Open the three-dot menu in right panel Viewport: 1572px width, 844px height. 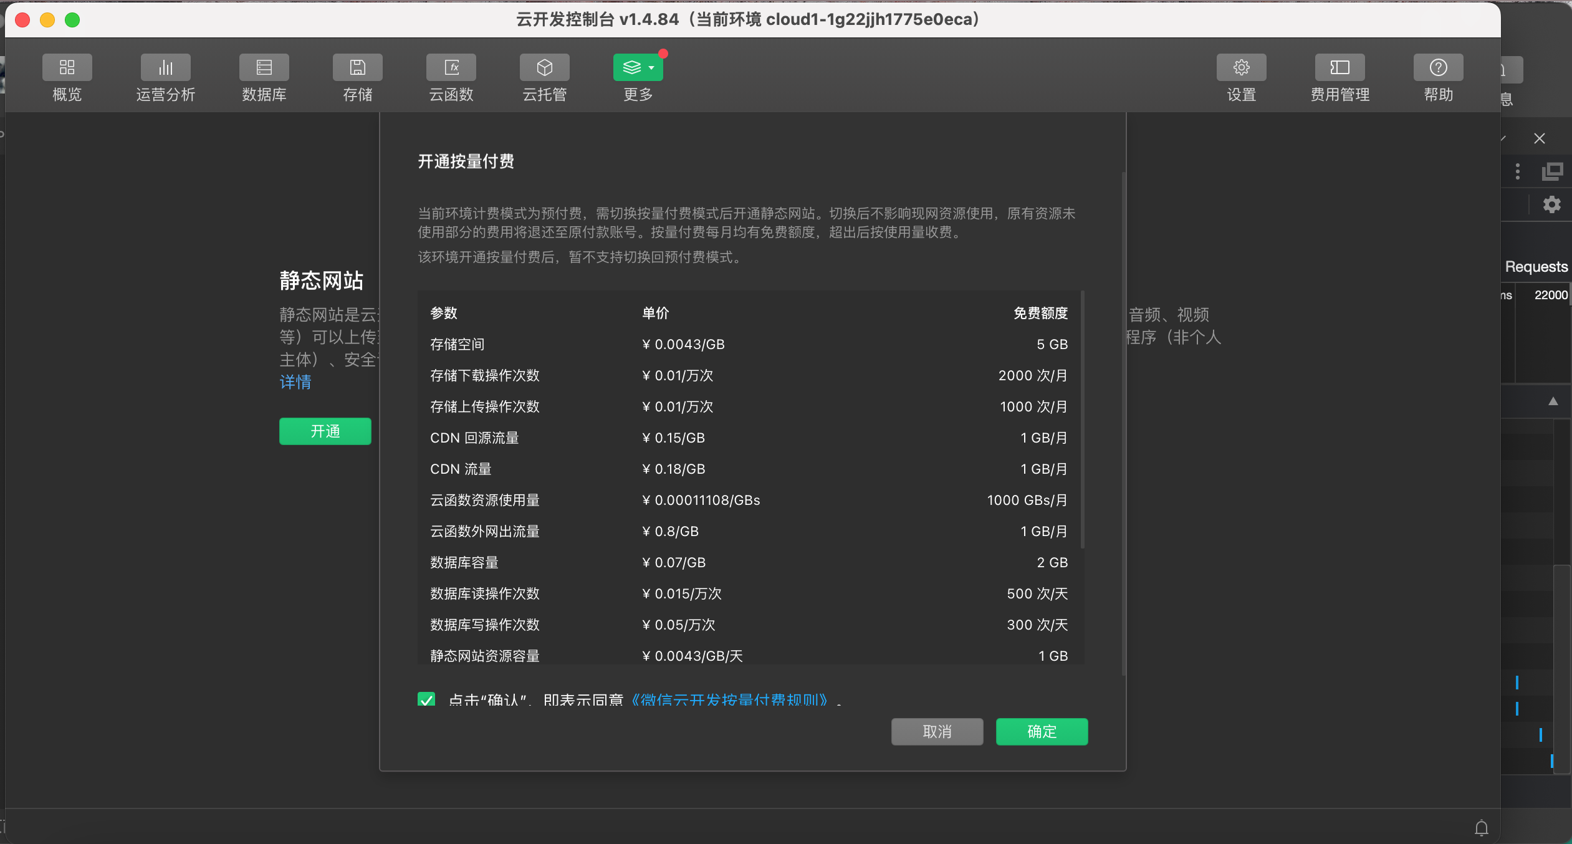(x=1518, y=171)
